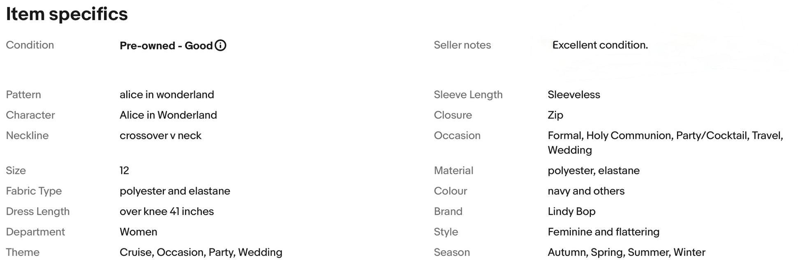Screen dimensions: 800x273
Task: Click the Feminine and flattering style value
Action: coord(603,232)
